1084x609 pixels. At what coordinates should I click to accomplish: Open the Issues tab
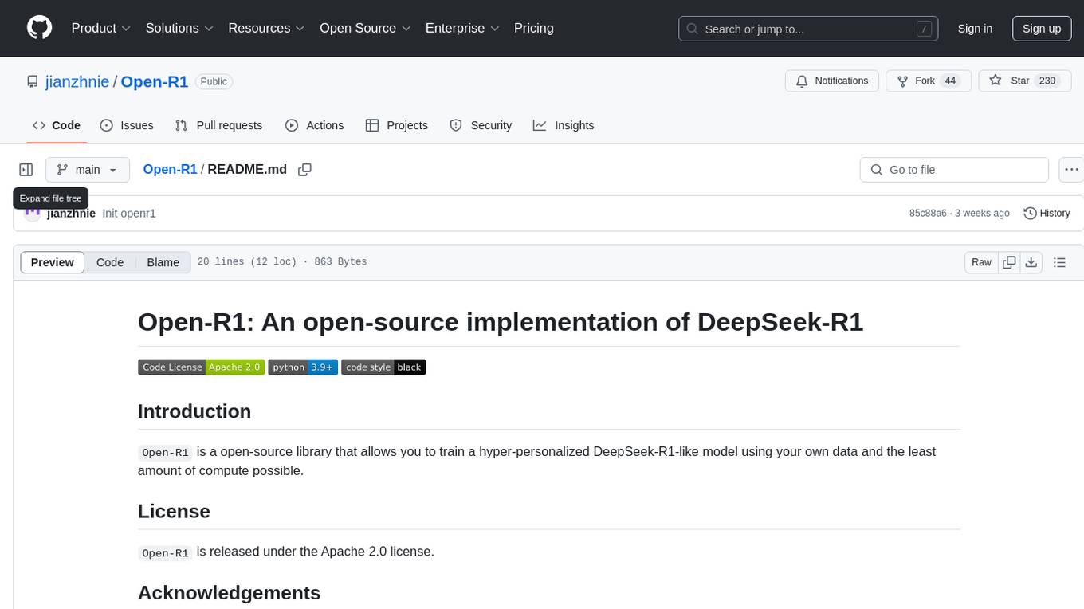pyautogui.click(x=127, y=125)
